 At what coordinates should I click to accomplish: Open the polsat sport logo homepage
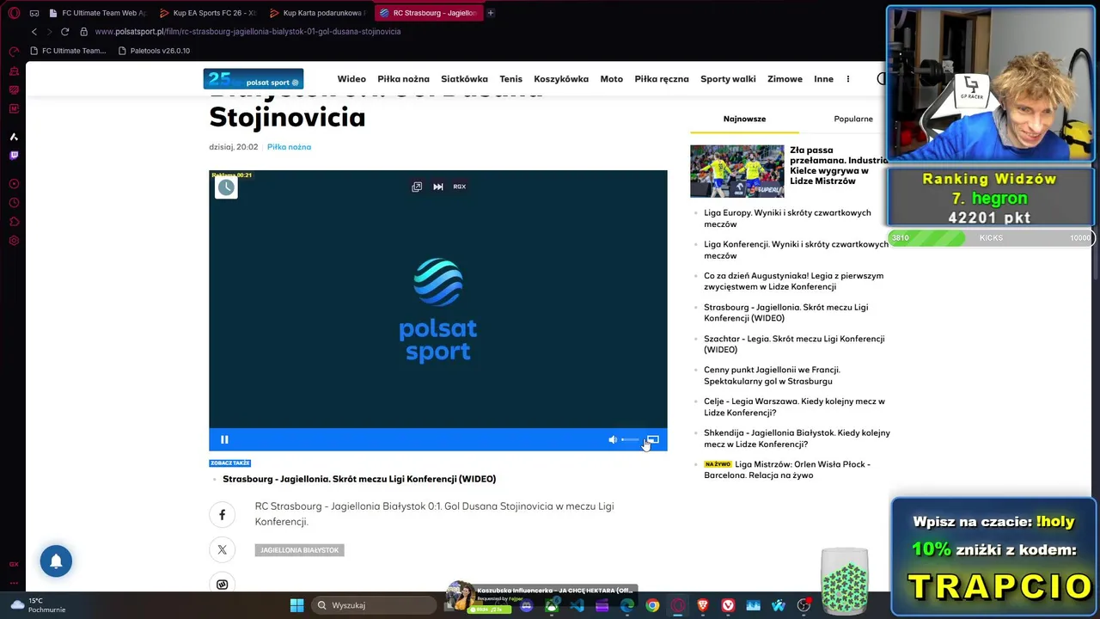(254, 79)
